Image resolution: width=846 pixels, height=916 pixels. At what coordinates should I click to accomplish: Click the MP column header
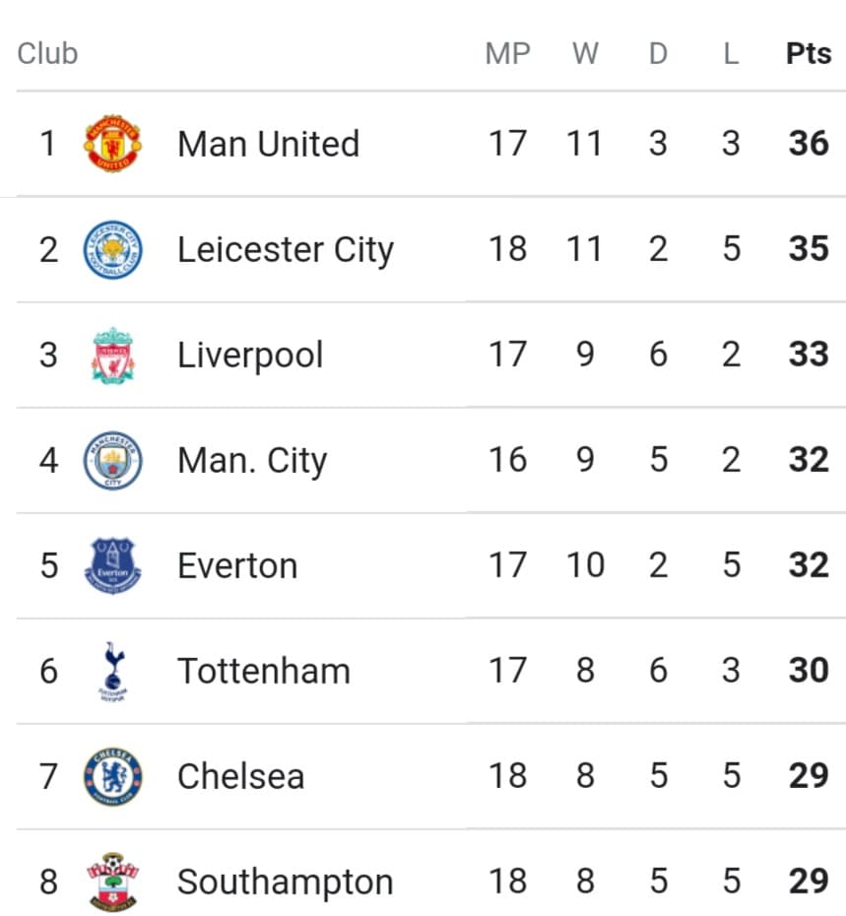point(508,54)
